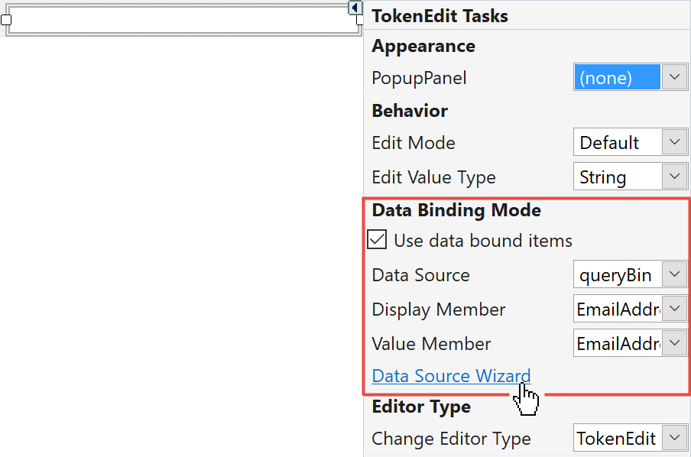
Task: Click the left resize handle of the TokenEdit
Action: tap(6, 20)
